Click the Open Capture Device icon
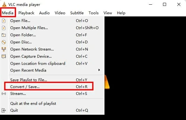The height and width of the screenshot is (120, 186). (x=4, y=56)
